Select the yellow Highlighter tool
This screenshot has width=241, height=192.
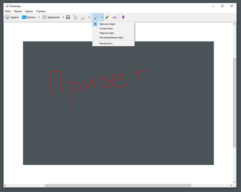click(107, 17)
